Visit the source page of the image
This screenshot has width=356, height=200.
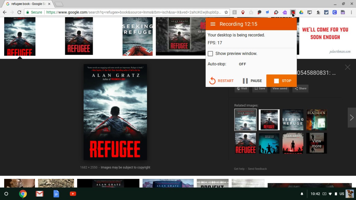pos(242,89)
